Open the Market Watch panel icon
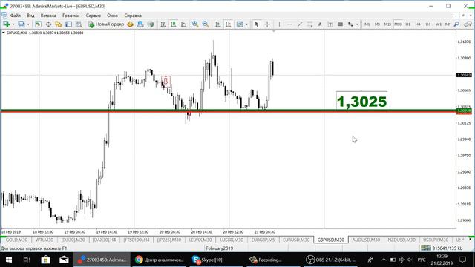The height and width of the screenshot is (267, 475). (38, 24)
